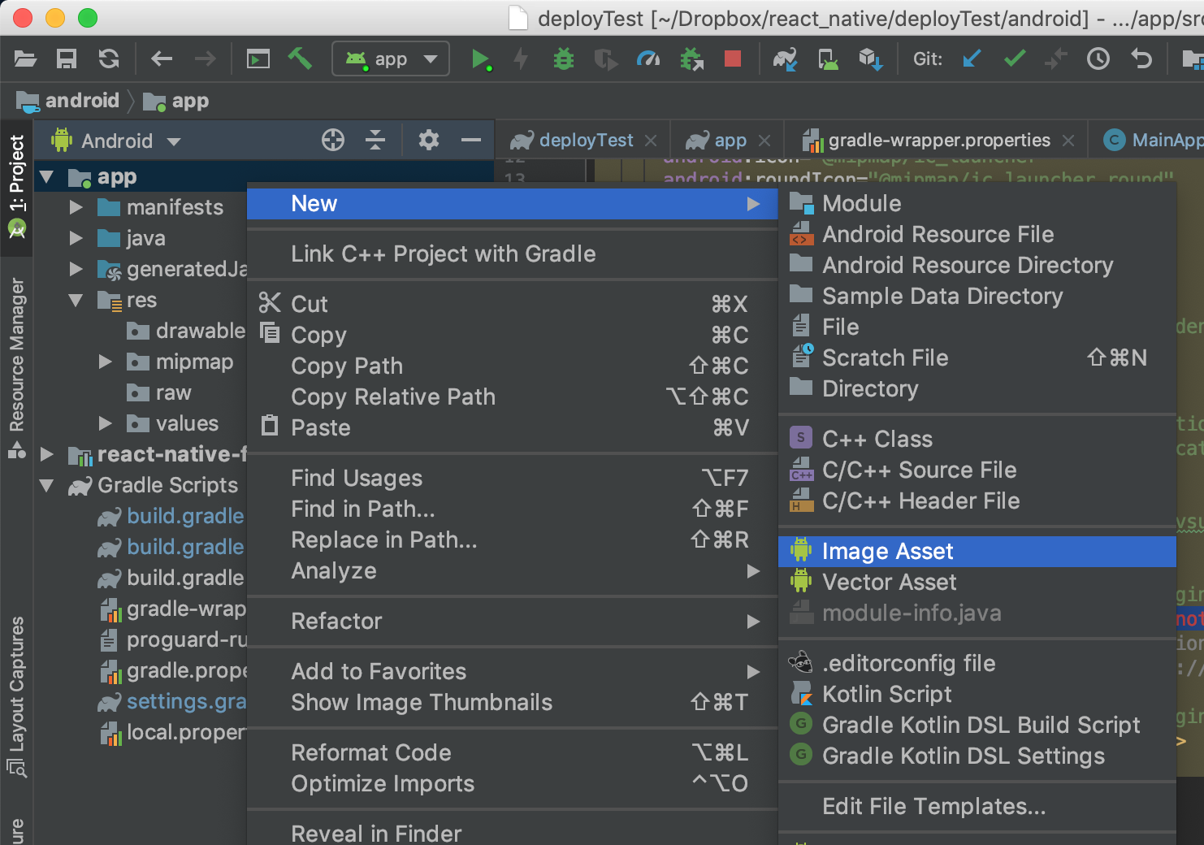Screen dimensions: 1204x845
Task: Start debugging with the bug icon
Action: point(563,58)
